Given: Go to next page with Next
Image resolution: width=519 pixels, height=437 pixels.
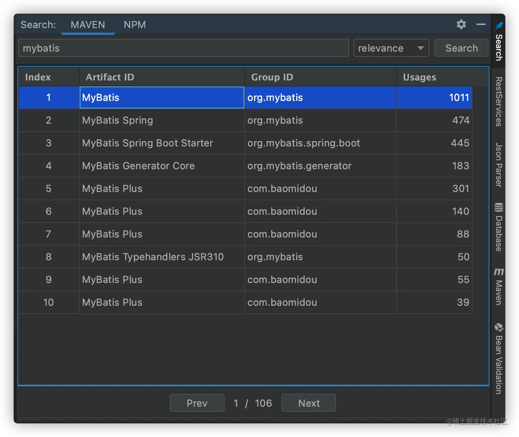Looking at the screenshot, I should pos(309,403).
